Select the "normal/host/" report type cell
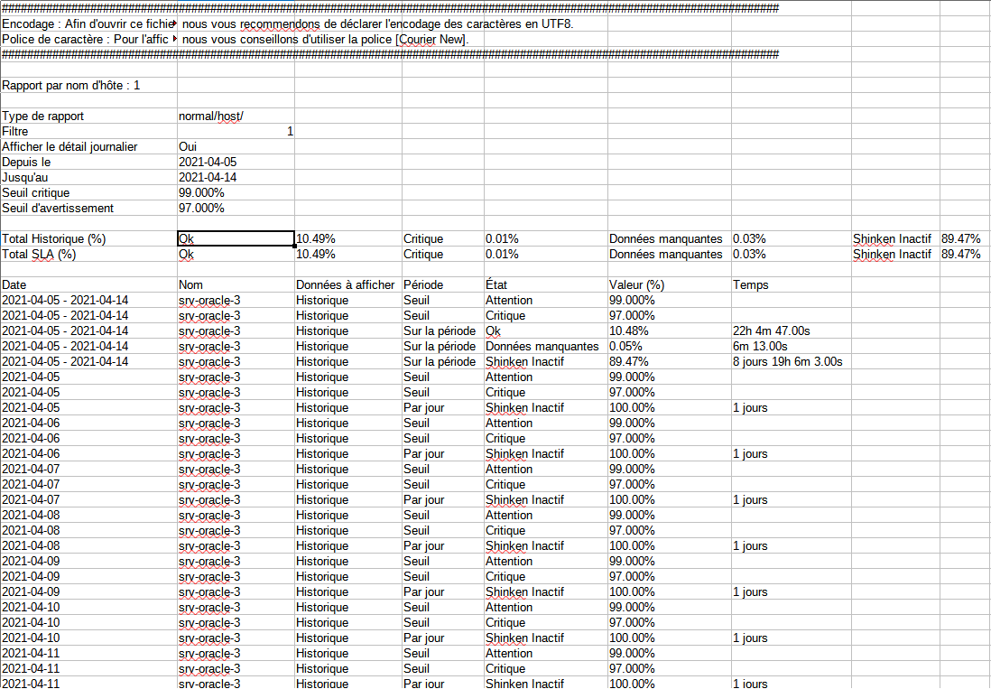 pyautogui.click(x=211, y=116)
